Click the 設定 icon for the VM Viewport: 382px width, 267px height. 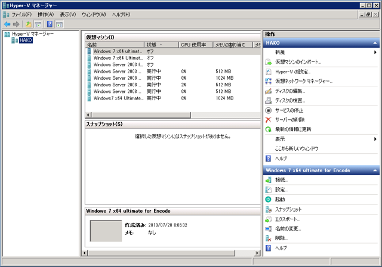(268, 190)
